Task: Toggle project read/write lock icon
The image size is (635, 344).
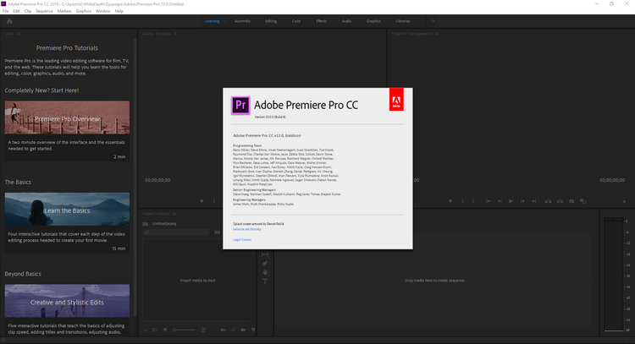Action: click(x=145, y=330)
